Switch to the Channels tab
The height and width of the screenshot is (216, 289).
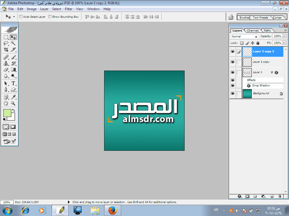pos(253,31)
